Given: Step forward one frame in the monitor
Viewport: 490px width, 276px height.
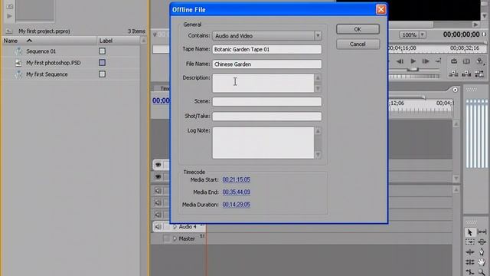Looking at the screenshot, I should tap(426, 61).
